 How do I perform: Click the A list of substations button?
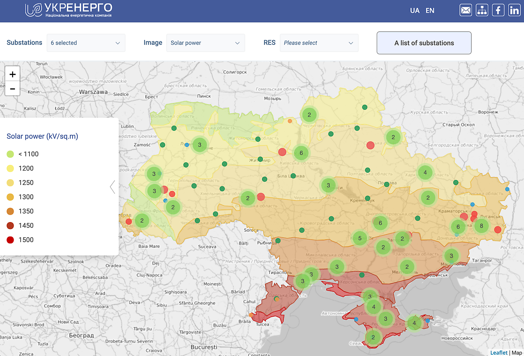coord(424,43)
